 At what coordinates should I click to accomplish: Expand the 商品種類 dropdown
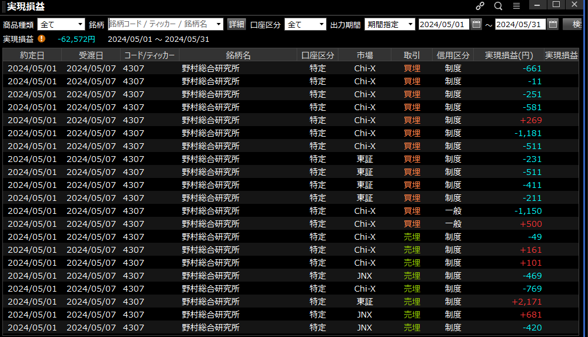click(x=80, y=24)
